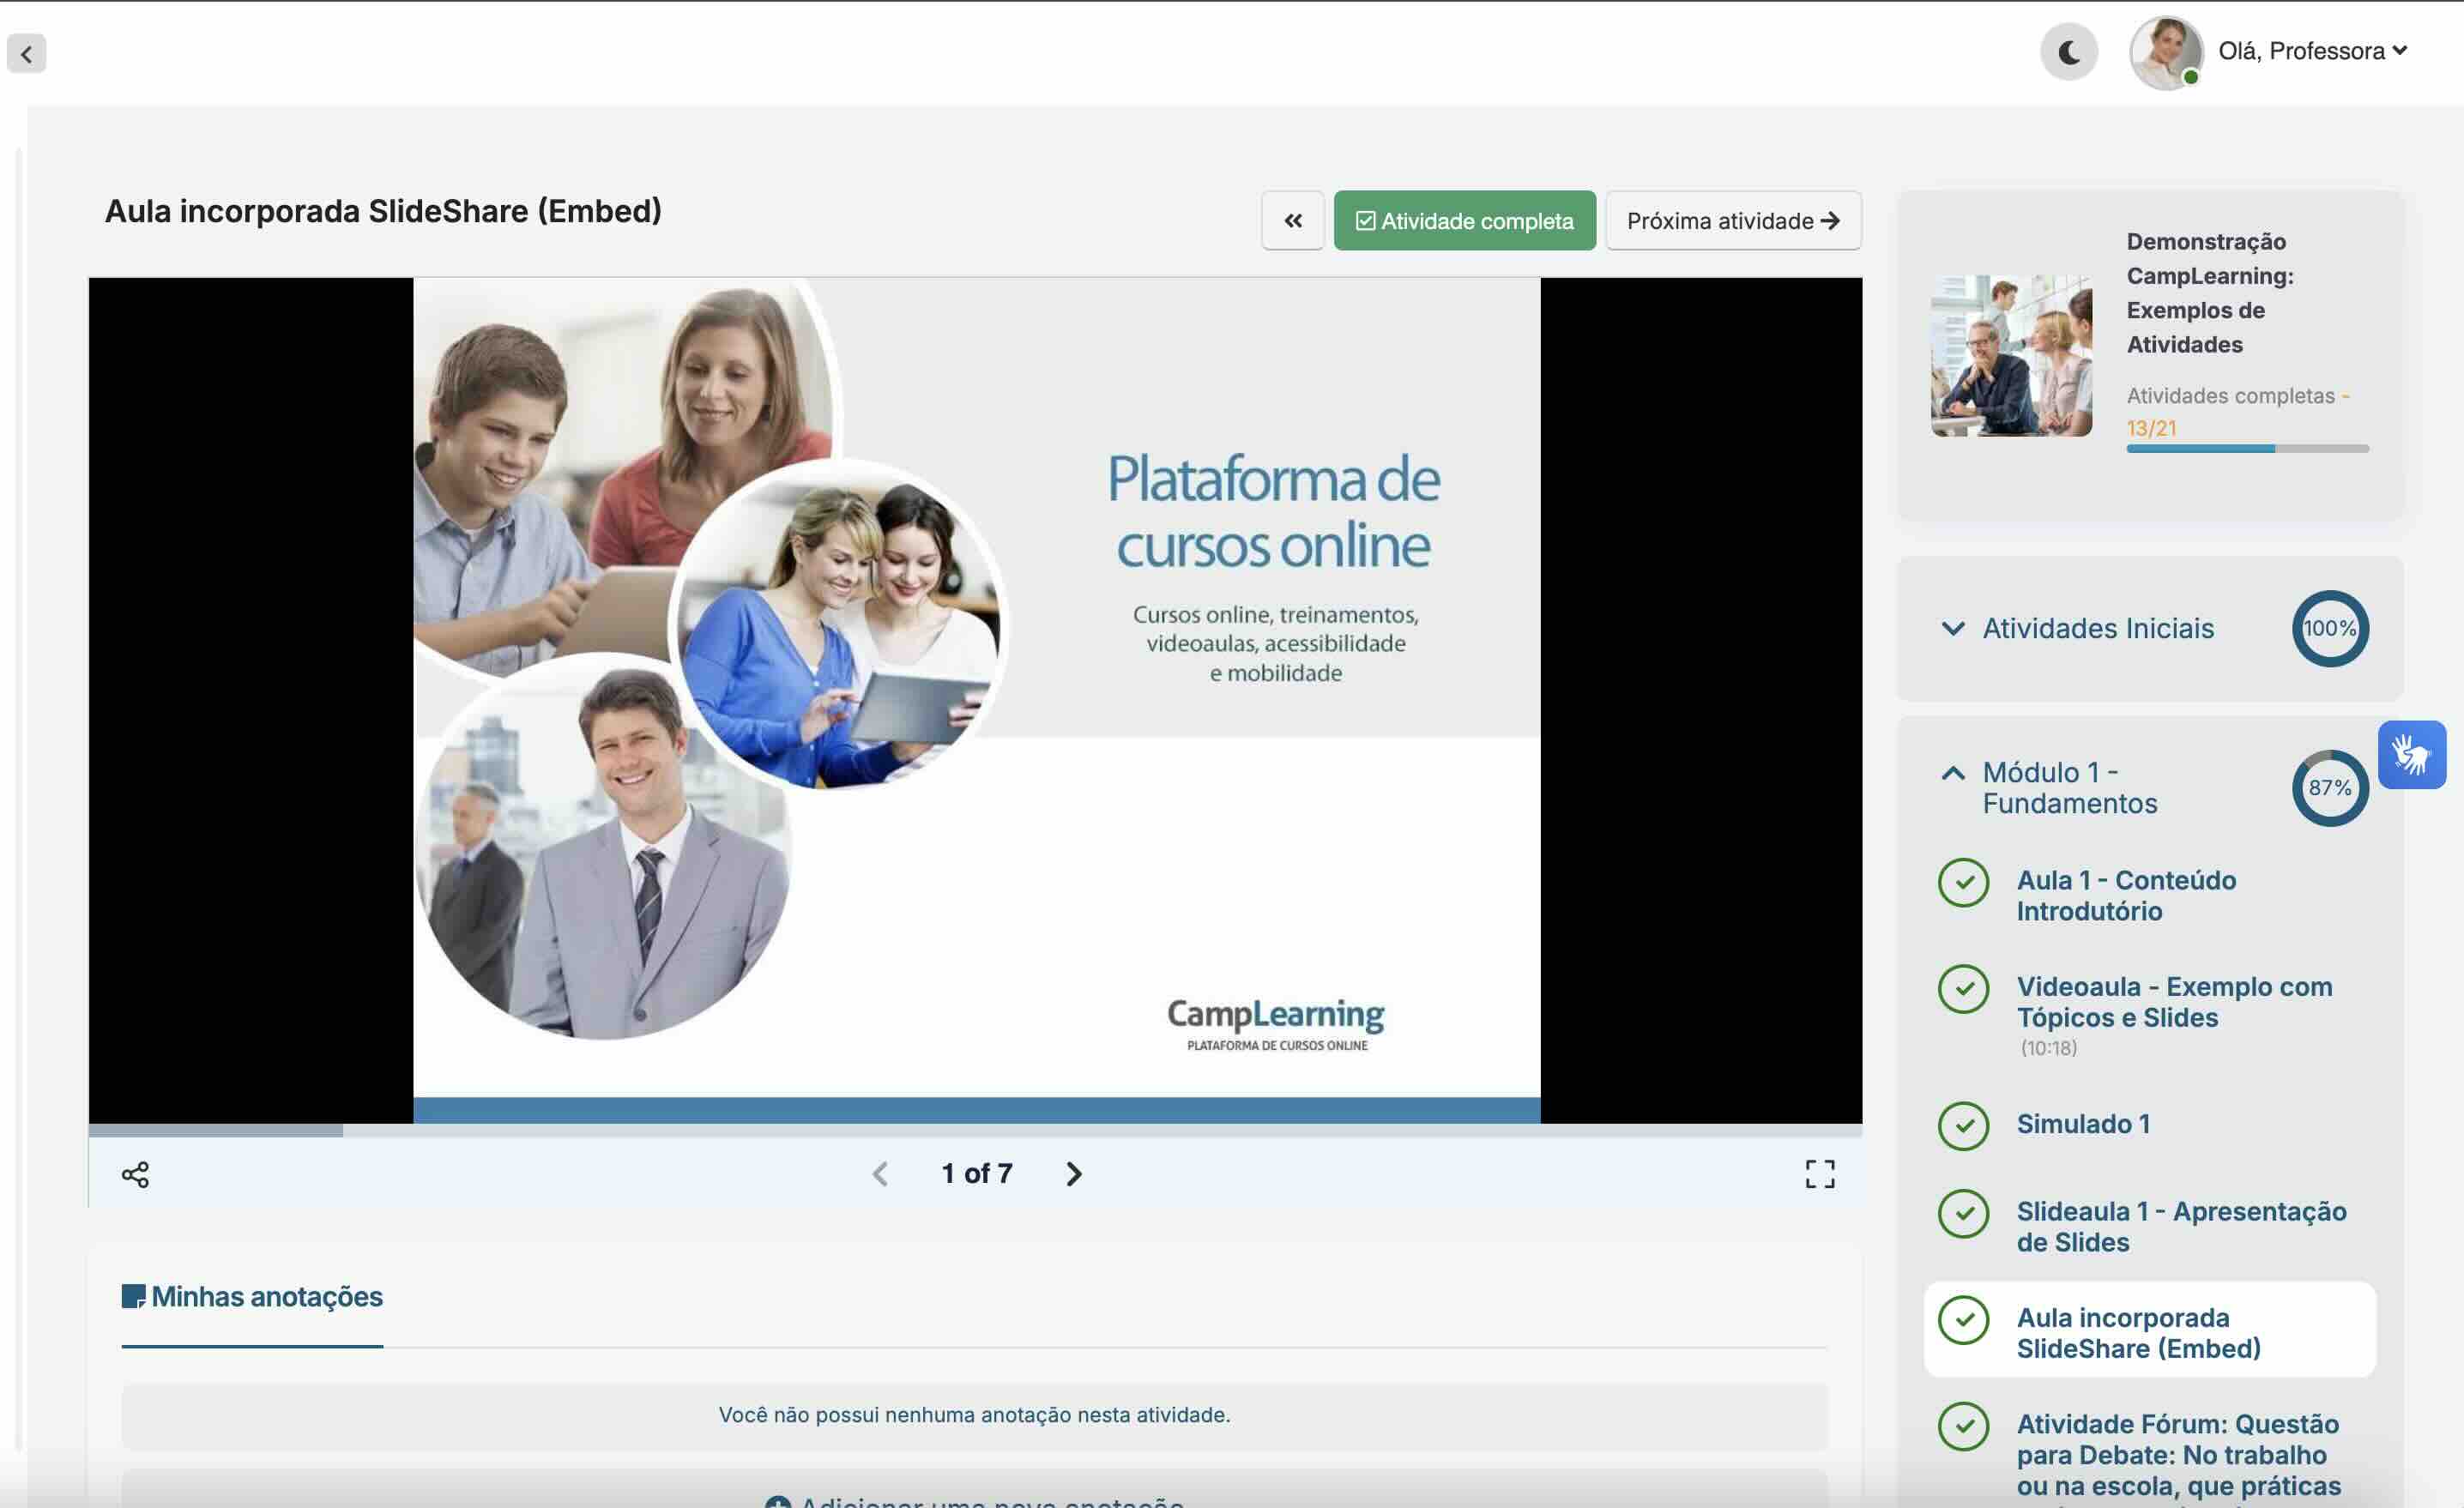Select 'Aula incorporada SlideShare (Embed)' in sidebar

[x=2150, y=1331]
